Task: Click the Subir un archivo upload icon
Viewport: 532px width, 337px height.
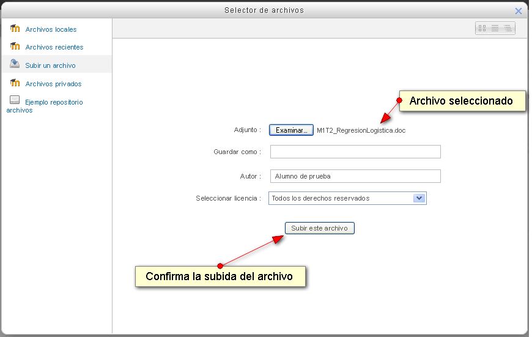Action: [15, 64]
